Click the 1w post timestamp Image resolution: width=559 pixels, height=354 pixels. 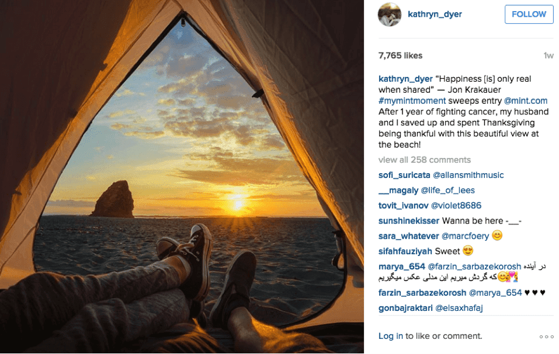(548, 56)
